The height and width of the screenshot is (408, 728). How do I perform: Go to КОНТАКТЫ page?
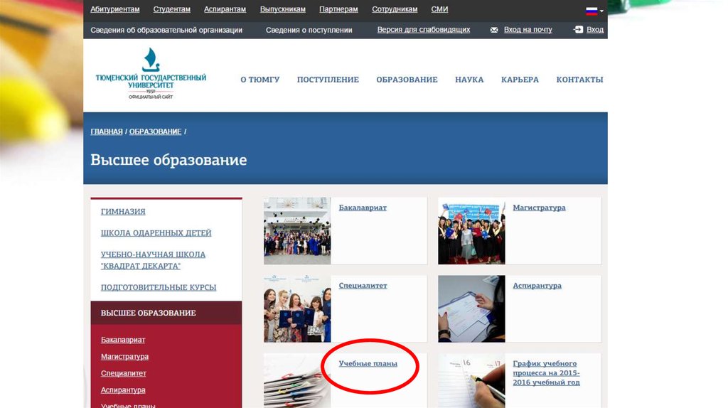click(579, 80)
